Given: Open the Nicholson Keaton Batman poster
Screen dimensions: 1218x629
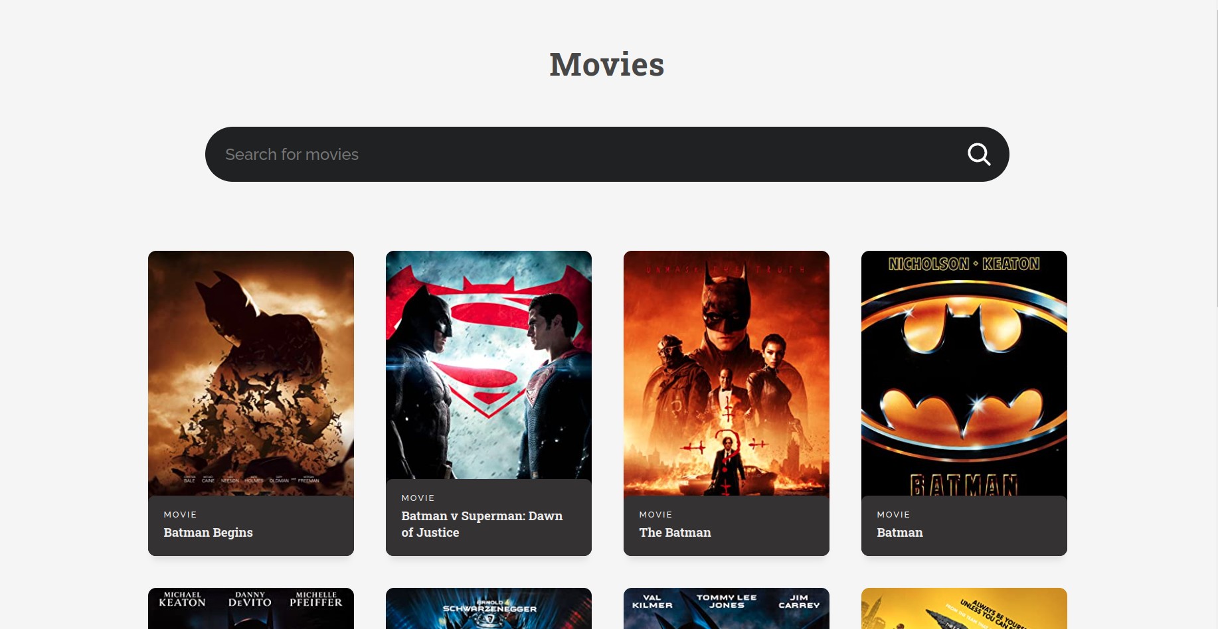Looking at the screenshot, I should point(964,373).
